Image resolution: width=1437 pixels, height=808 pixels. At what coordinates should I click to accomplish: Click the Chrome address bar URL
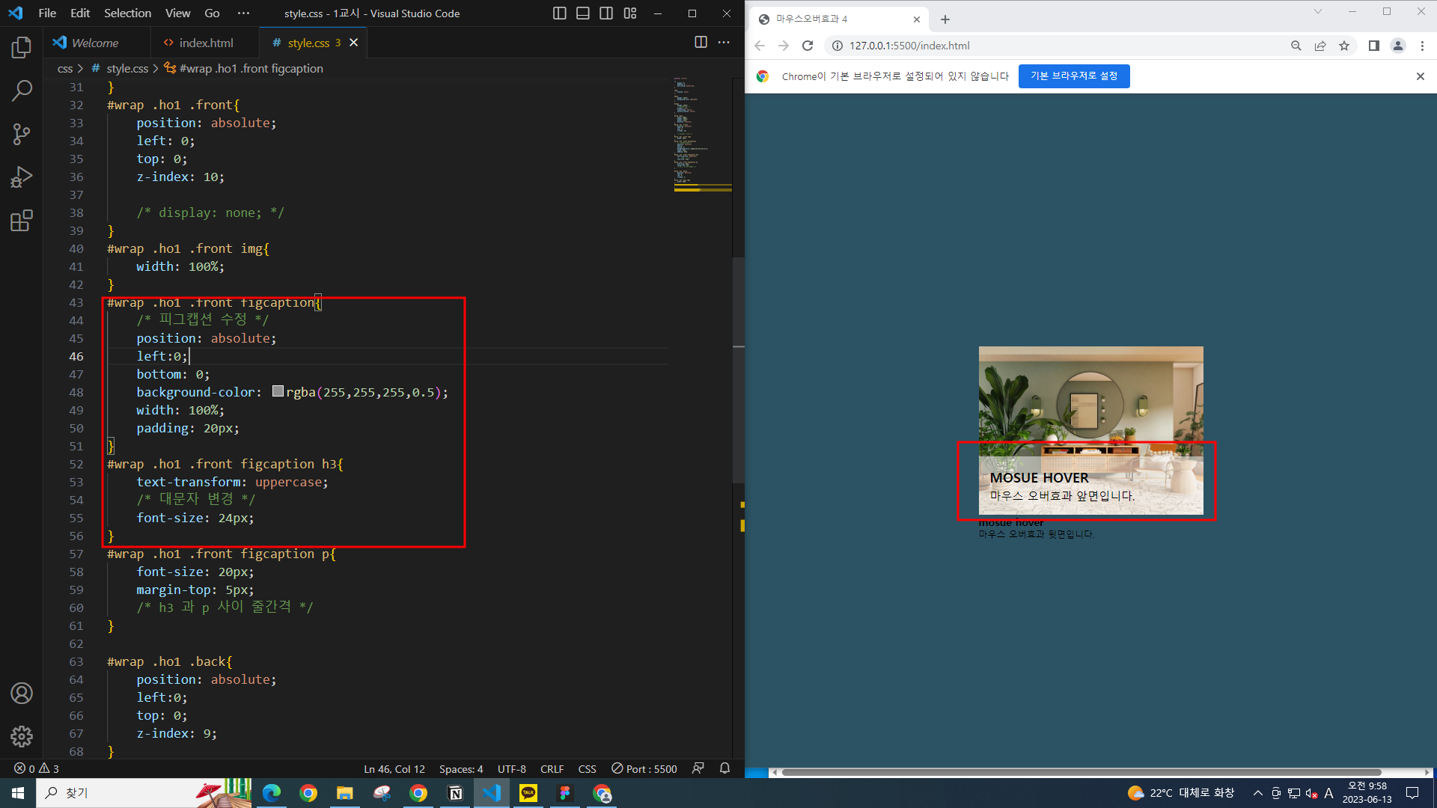[x=909, y=46]
